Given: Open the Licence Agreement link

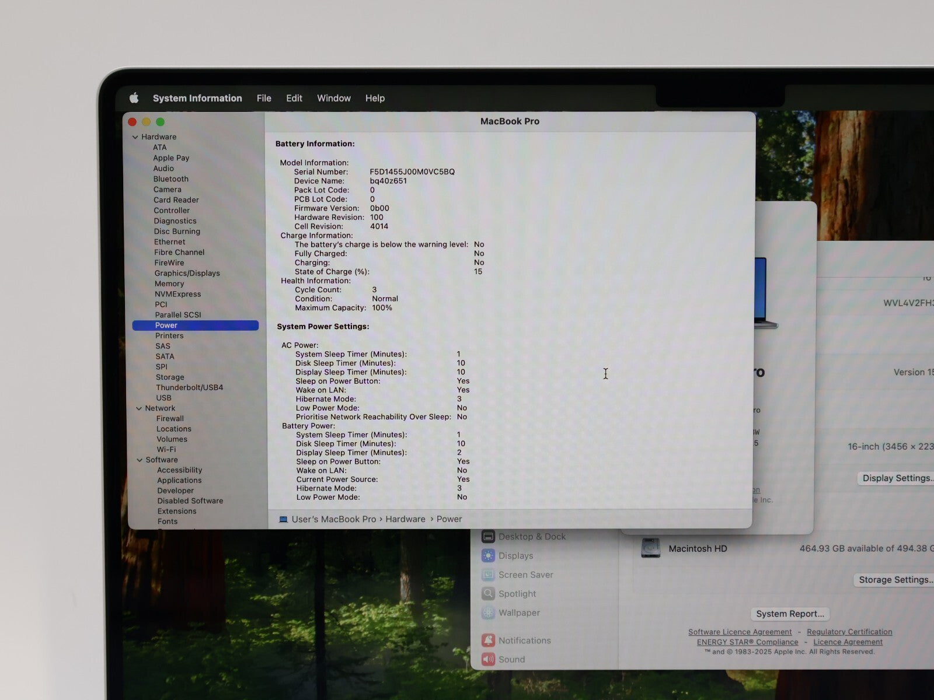Looking at the screenshot, I should tap(848, 642).
